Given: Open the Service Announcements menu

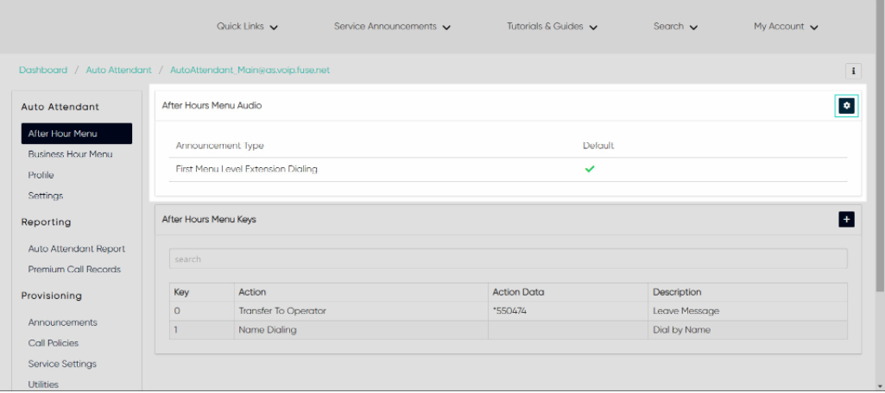Looking at the screenshot, I should (392, 27).
